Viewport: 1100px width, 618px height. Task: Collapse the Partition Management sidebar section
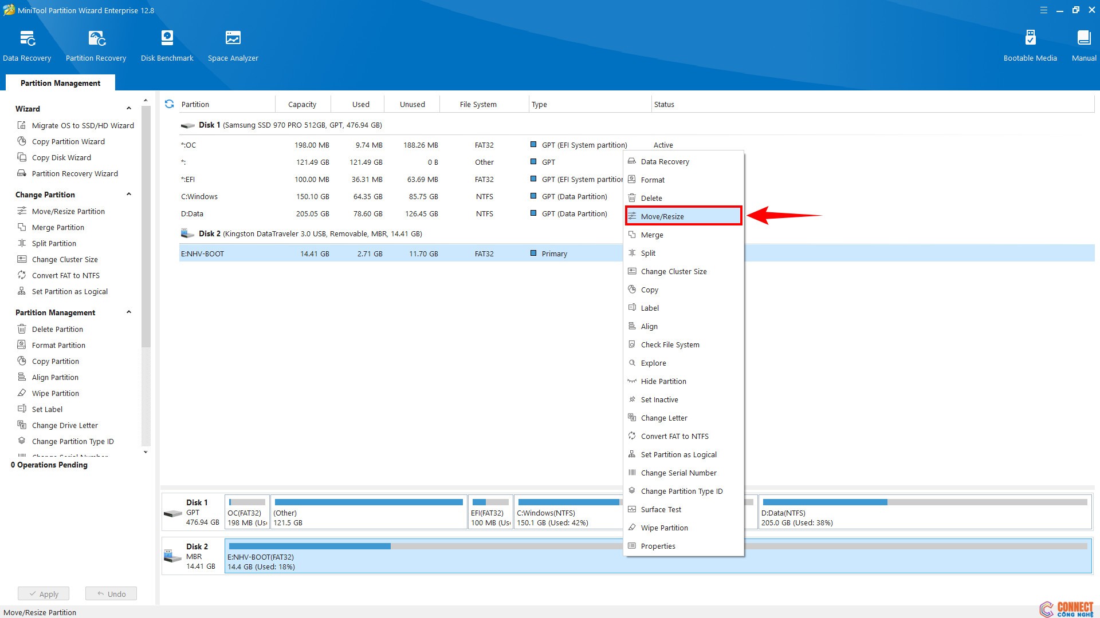click(x=129, y=312)
